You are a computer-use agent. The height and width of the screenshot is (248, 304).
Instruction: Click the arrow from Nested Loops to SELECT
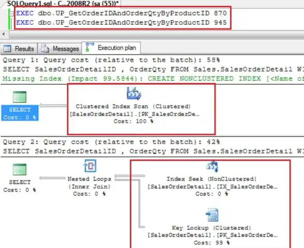tap(52, 178)
